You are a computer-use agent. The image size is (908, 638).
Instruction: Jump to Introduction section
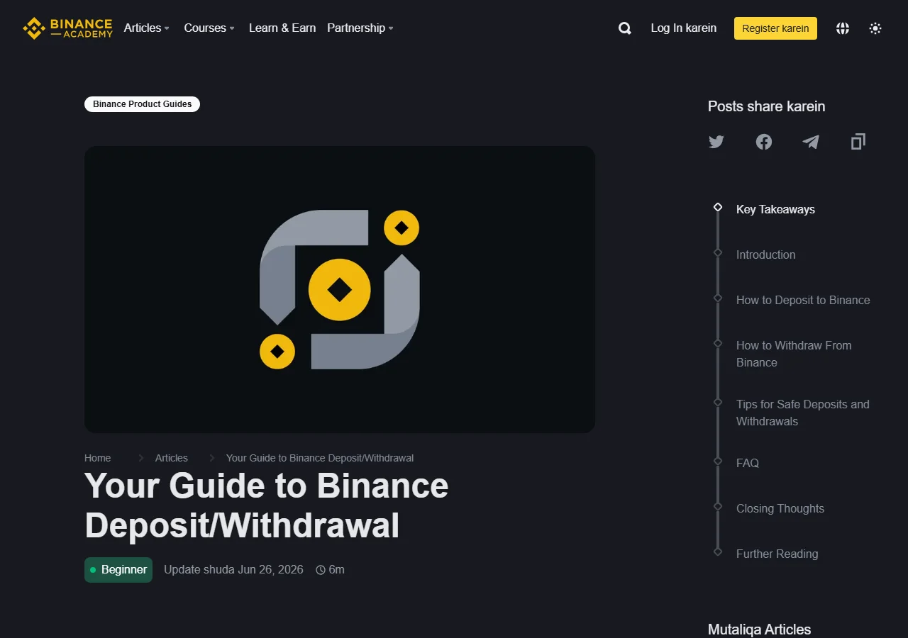pos(765,255)
